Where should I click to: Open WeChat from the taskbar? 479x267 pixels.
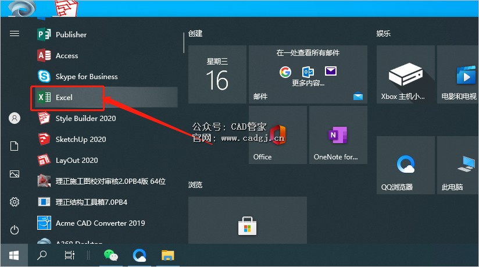point(111,255)
